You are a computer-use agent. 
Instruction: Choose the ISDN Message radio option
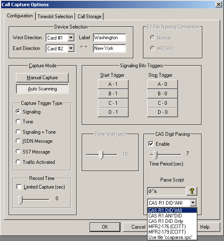point(18,141)
